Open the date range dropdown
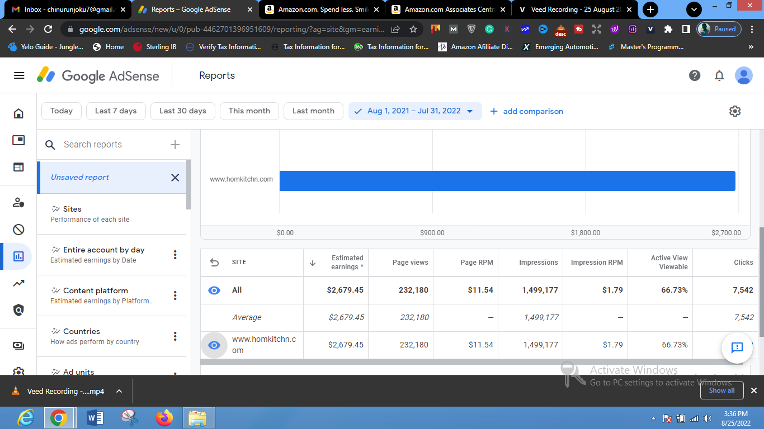This screenshot has height=429, width=764. pyautogui.click(x=414, y=111)
